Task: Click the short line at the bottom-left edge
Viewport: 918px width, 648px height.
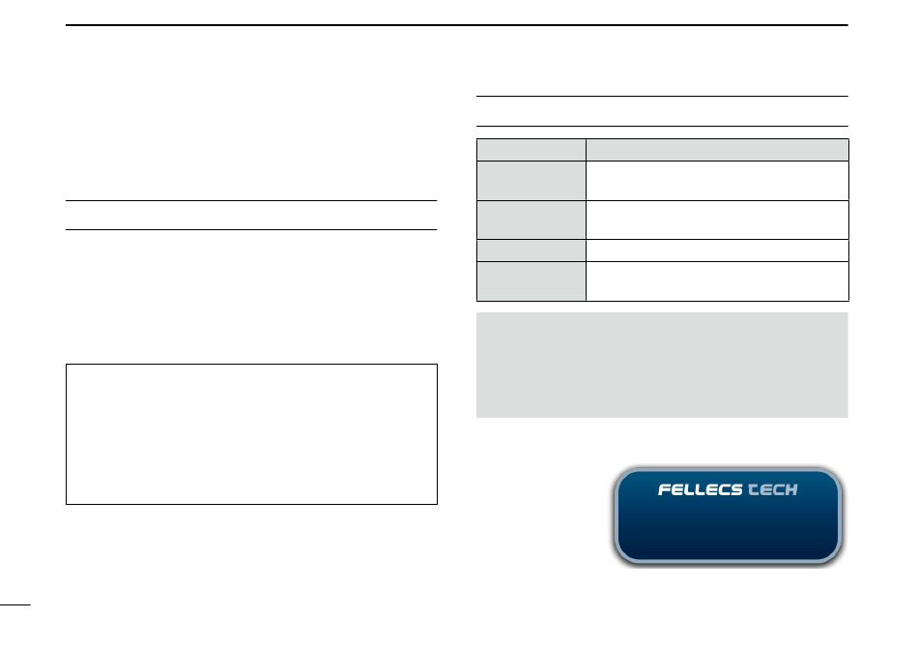Action: tap(15, 604)
